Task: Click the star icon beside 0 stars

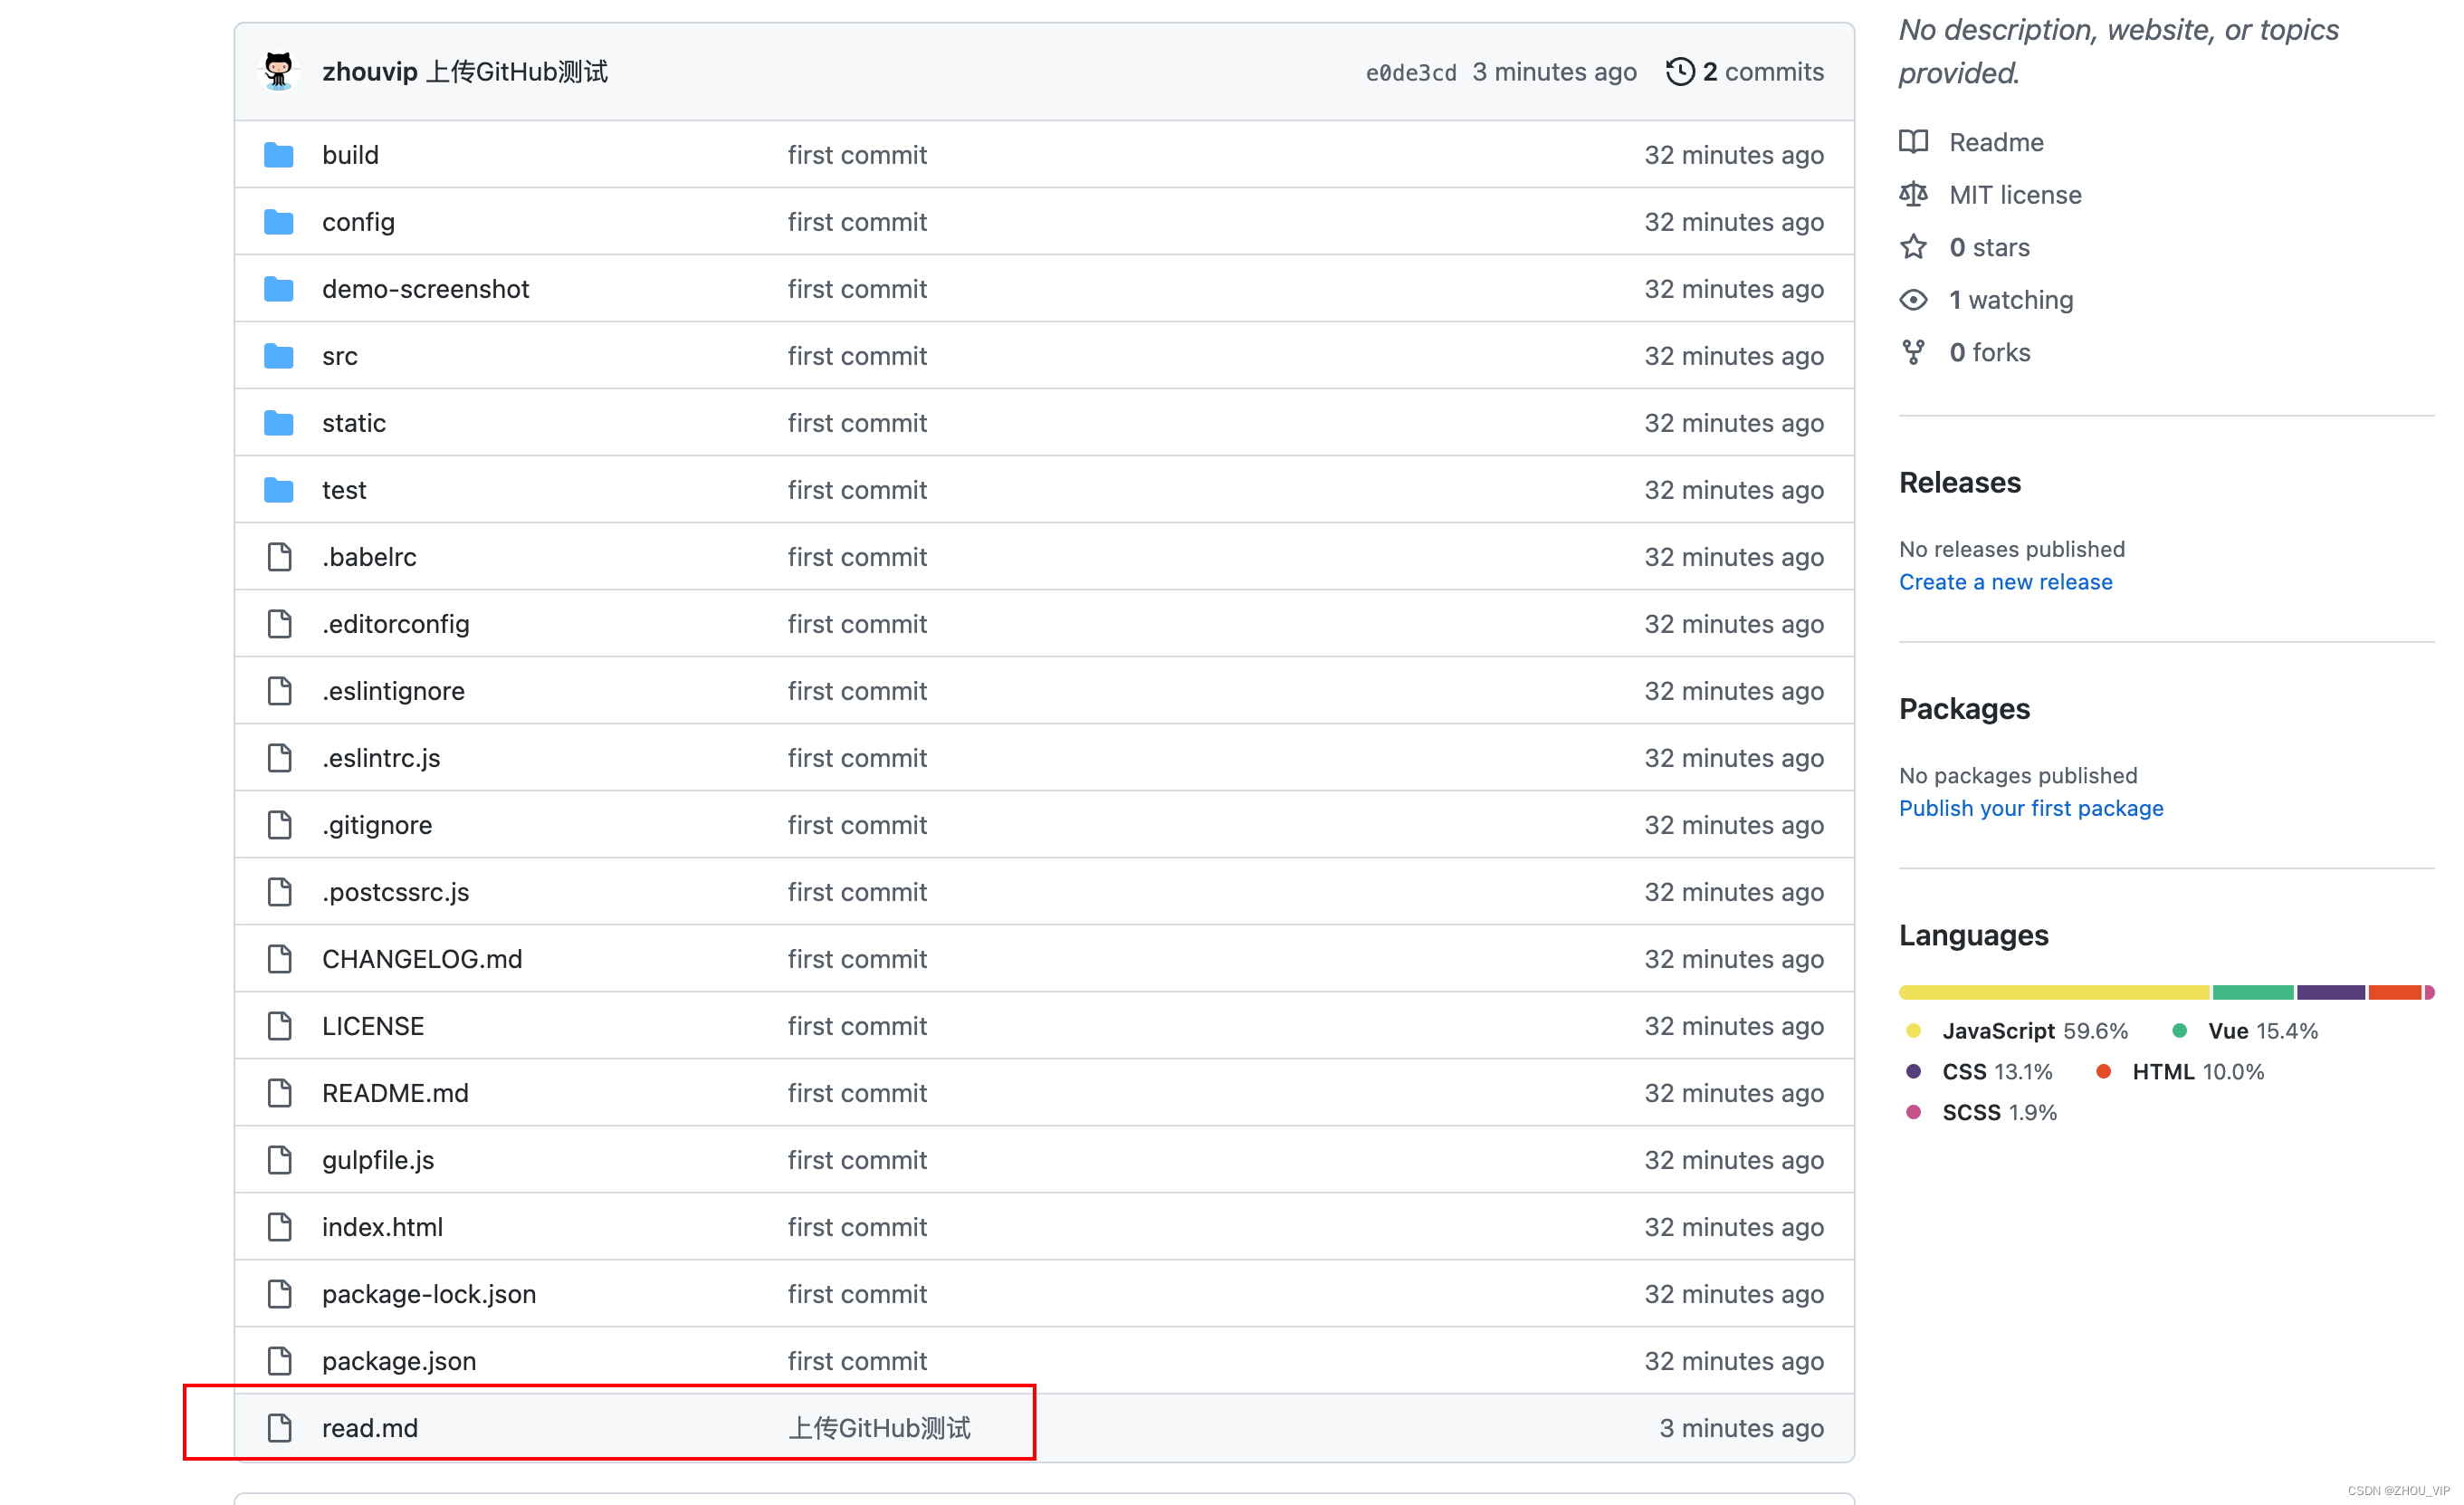Action: pos(1913,246)
